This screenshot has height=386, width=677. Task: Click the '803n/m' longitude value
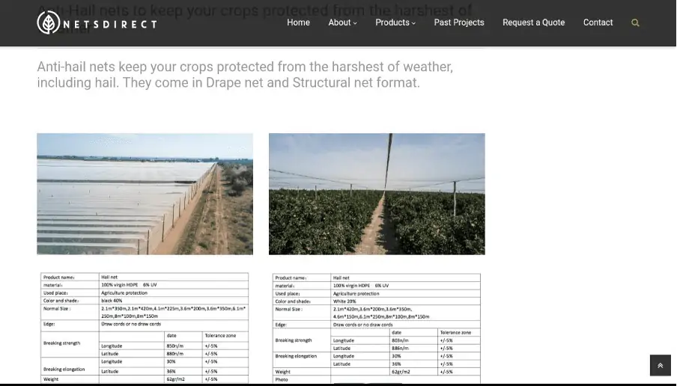400,340
